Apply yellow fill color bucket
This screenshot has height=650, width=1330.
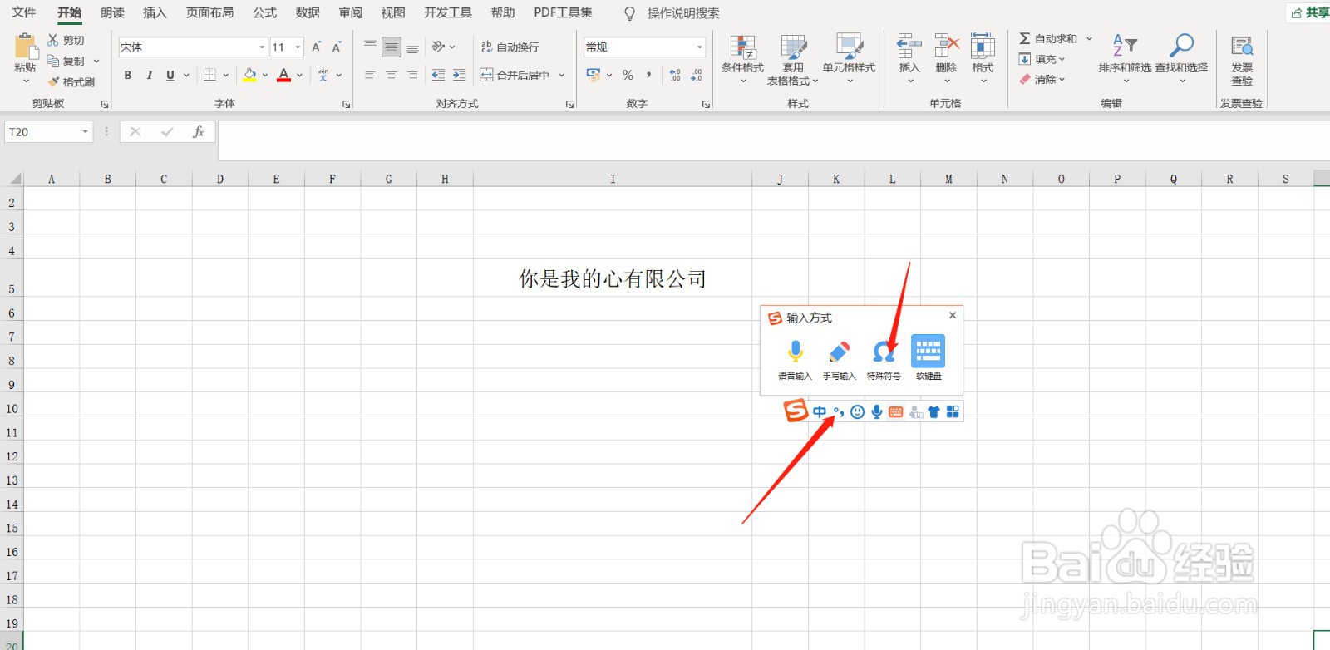click(249, 75)
